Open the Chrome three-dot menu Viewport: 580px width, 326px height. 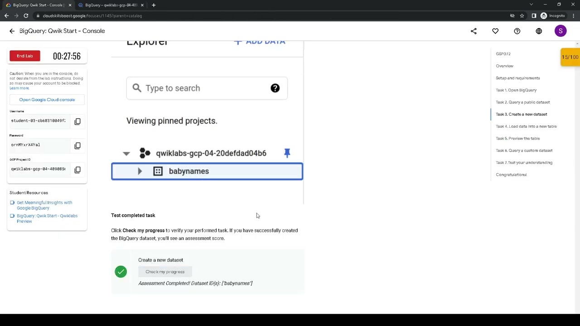pyautogui.click(x=573, y=16)
